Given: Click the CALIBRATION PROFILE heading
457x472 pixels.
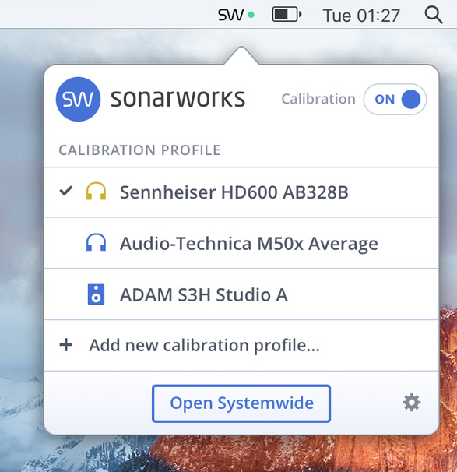Looking at the screenshot, I should click(x=139, y=150).
